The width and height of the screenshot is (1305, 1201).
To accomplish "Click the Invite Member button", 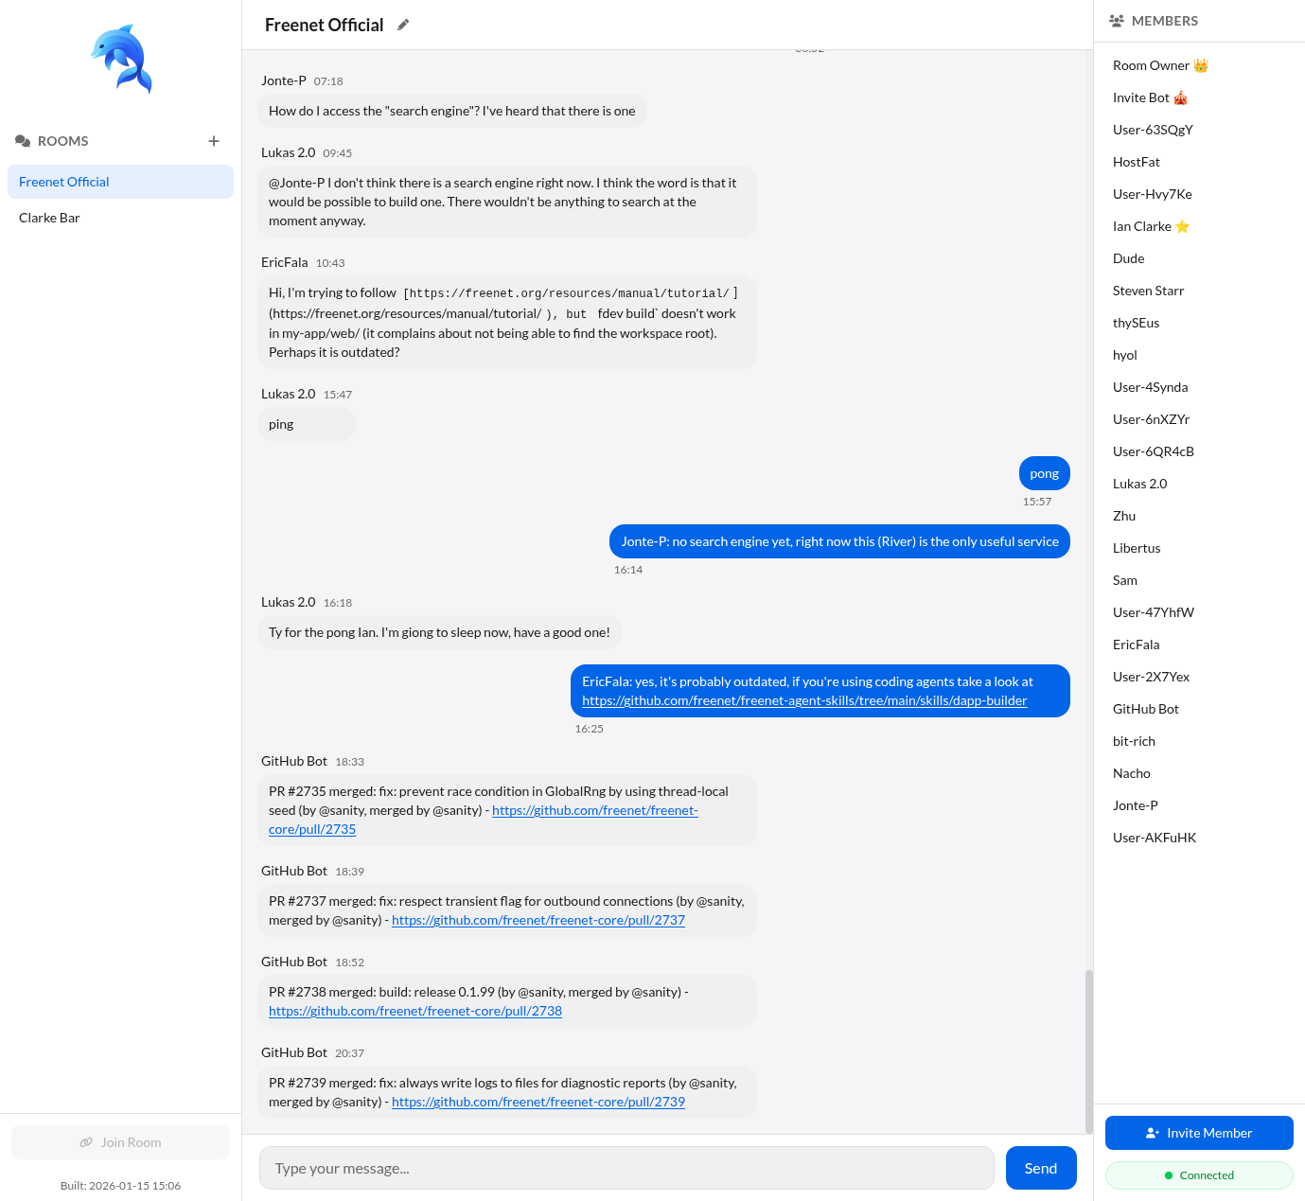I will [1199, 1132].
